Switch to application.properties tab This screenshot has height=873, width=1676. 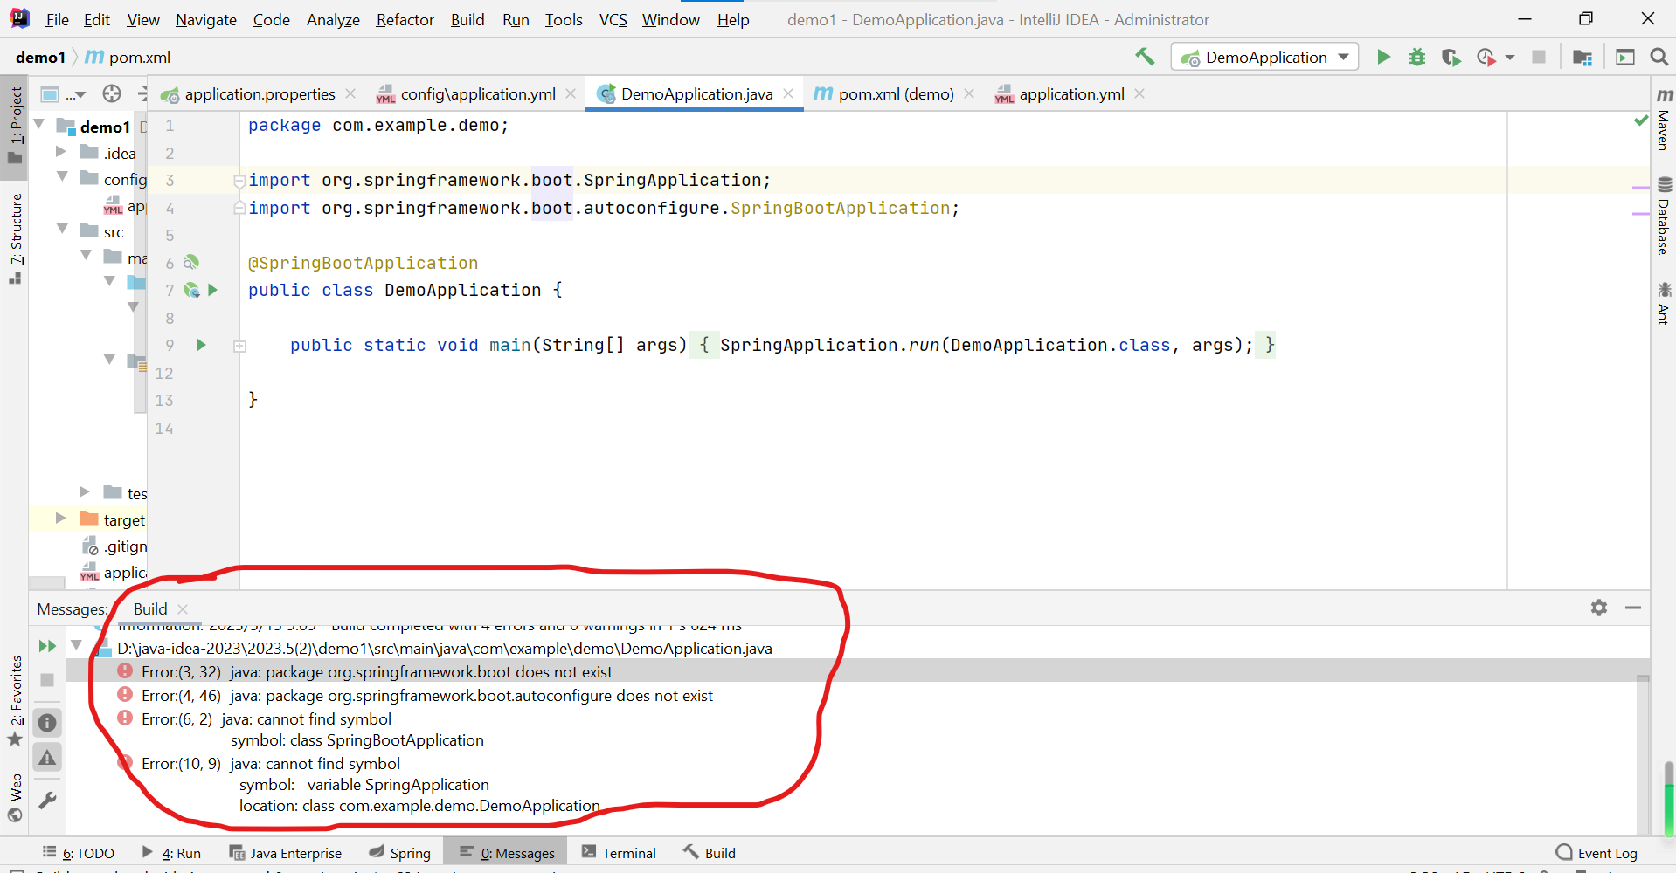click(260, 93)
